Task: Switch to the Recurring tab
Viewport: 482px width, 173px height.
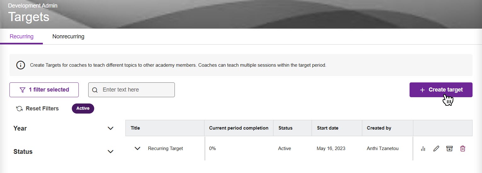Action: pyautogui.click(x=21, y=36)
